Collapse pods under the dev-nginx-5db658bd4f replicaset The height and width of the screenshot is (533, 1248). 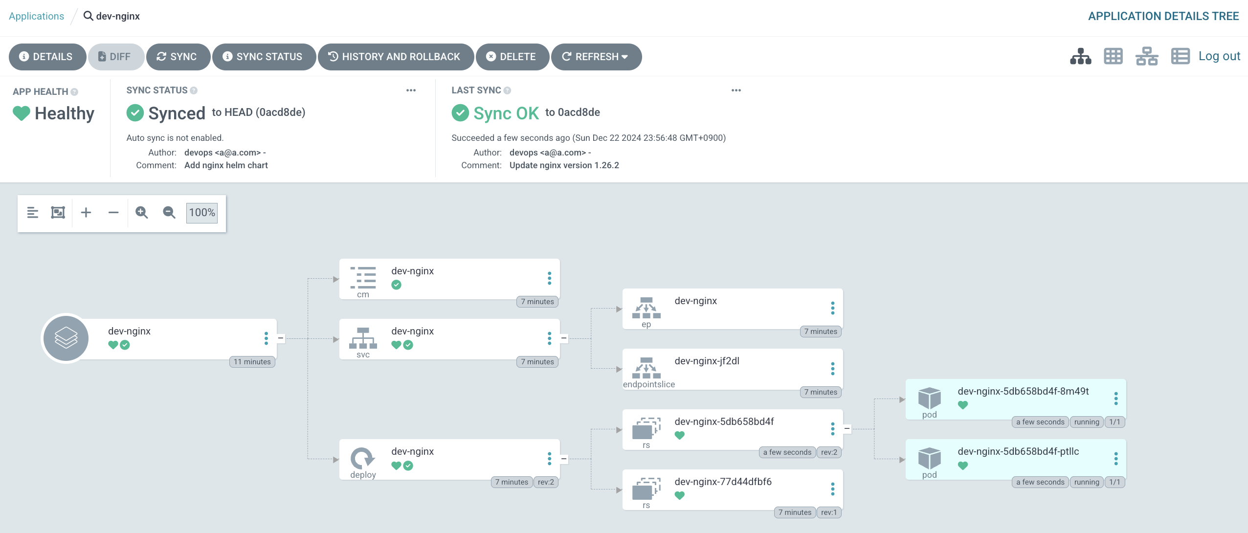847,429
